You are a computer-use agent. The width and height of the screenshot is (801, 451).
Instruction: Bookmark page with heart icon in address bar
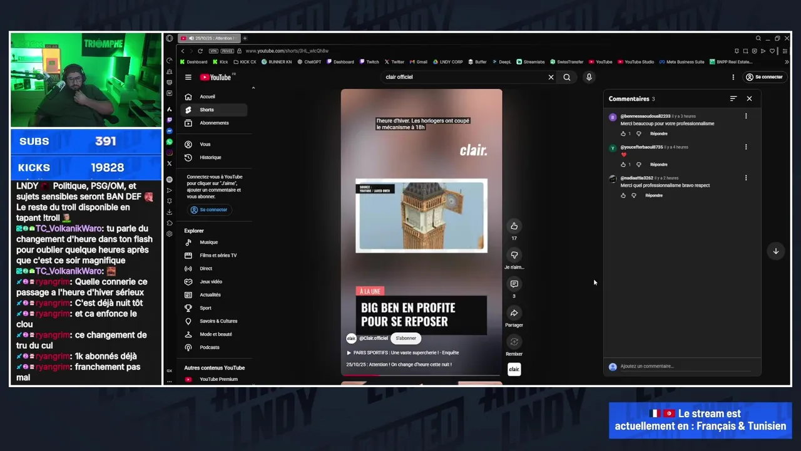(772, 51)
